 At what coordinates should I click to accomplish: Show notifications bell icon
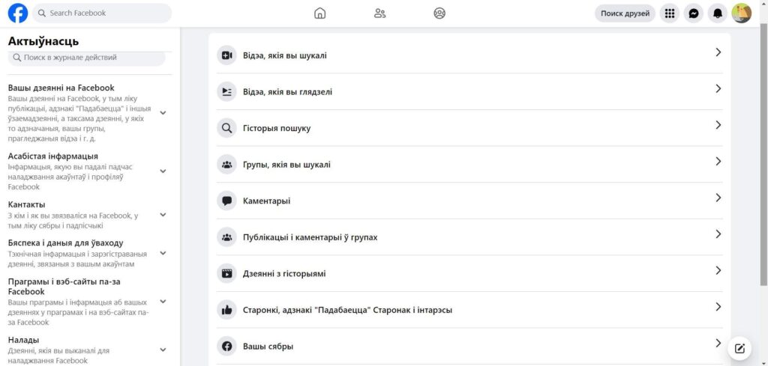[718, 13]
